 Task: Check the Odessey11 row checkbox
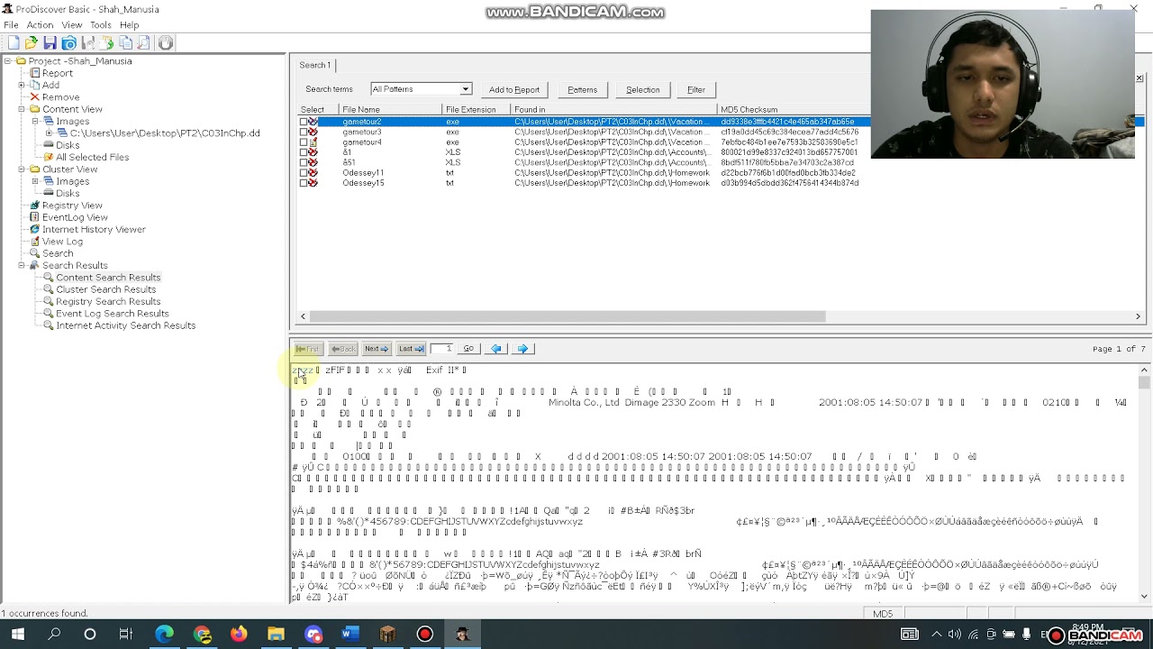(304, 173)
